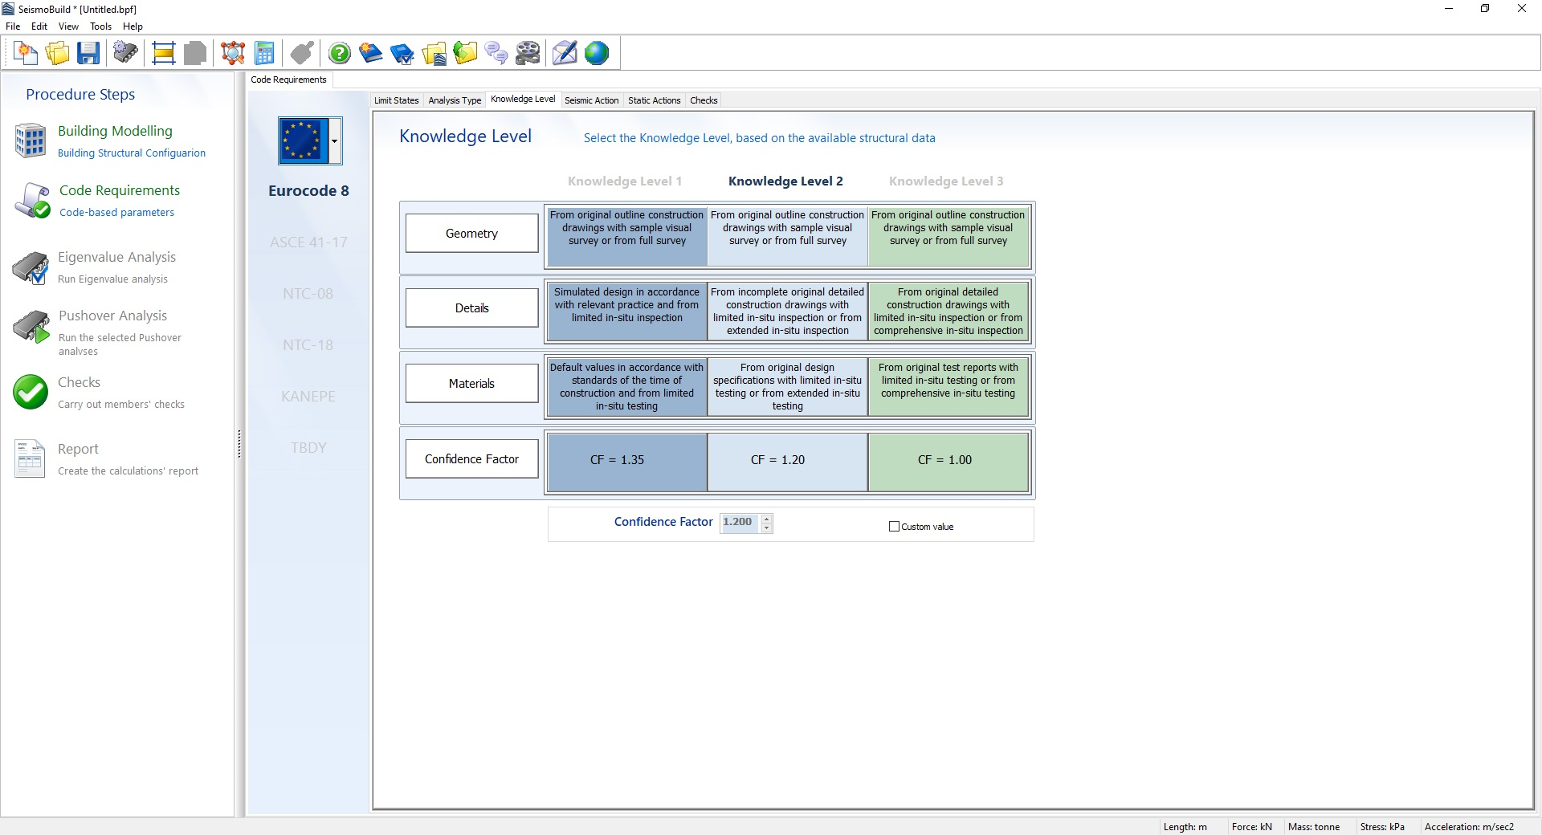Viewport: 1542px width, 835px height.
Task: Open Building Modelling procedure step
Action: [115, 132]
